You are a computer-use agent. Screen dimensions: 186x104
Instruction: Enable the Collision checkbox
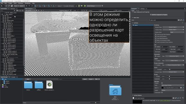[155, 61]
